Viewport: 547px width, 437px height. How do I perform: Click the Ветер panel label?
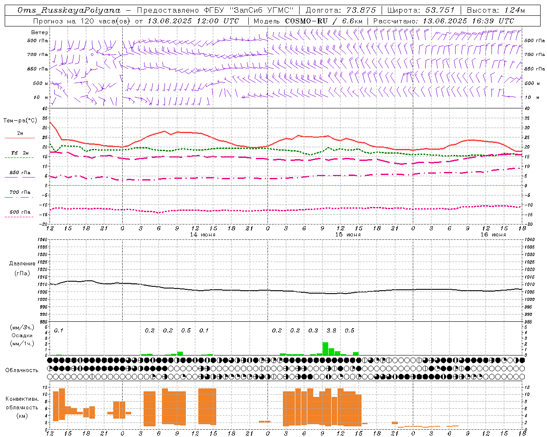tap(40, 32)
